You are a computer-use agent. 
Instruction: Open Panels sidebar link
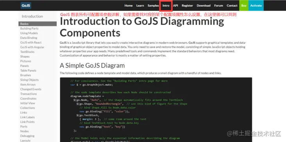tap(25, 66)
